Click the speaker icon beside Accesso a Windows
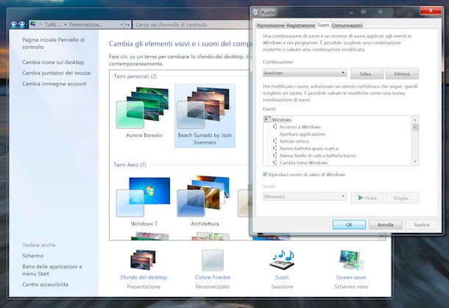Screen dimensions: 449x308 (275, 126)
